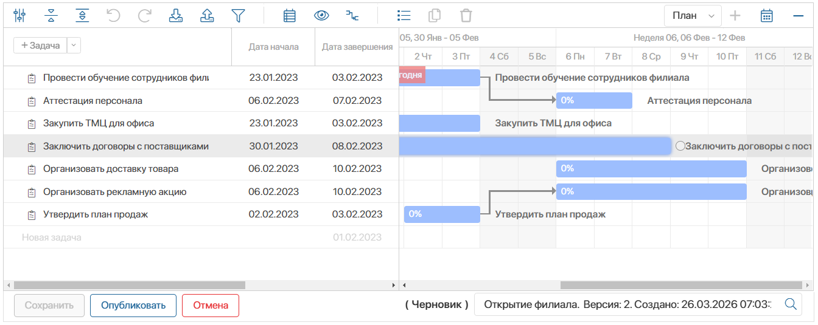This screenshot has width=818, height=325.
Task: Click start date 06.02.2023 of Аттестация персонала
Action: coord(273,101)
